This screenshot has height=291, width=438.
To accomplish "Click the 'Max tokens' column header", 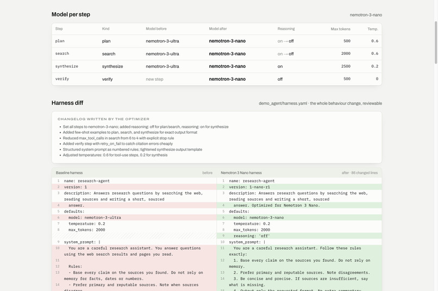I will coord(340,29).
